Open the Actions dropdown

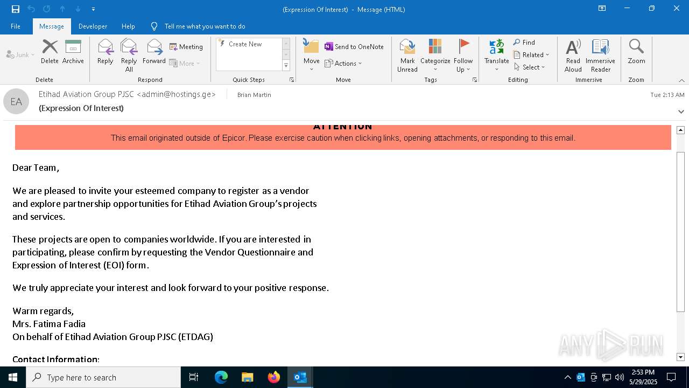(343, 63)
